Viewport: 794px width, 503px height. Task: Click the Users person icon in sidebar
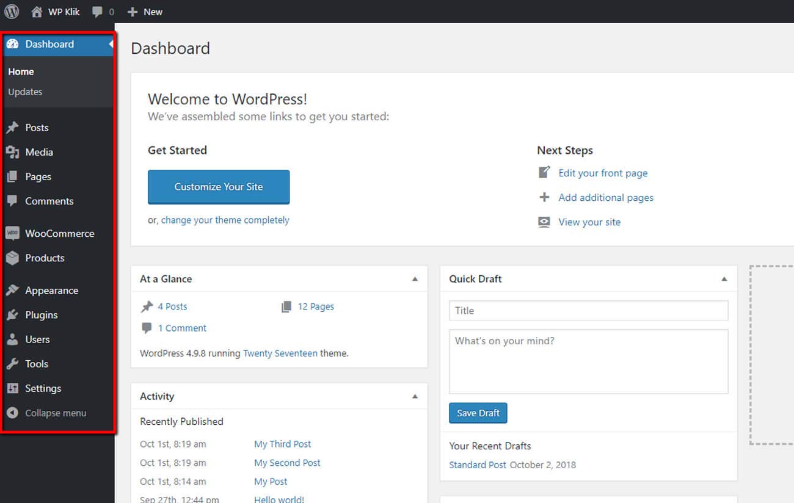12,339
